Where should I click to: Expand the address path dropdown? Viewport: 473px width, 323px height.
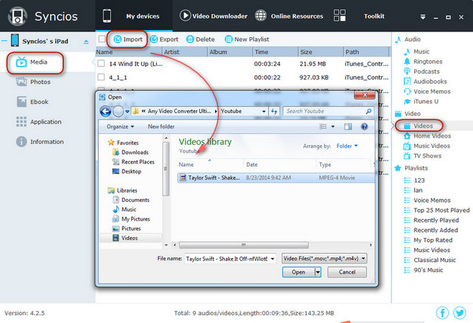click(x=264, y=111)
